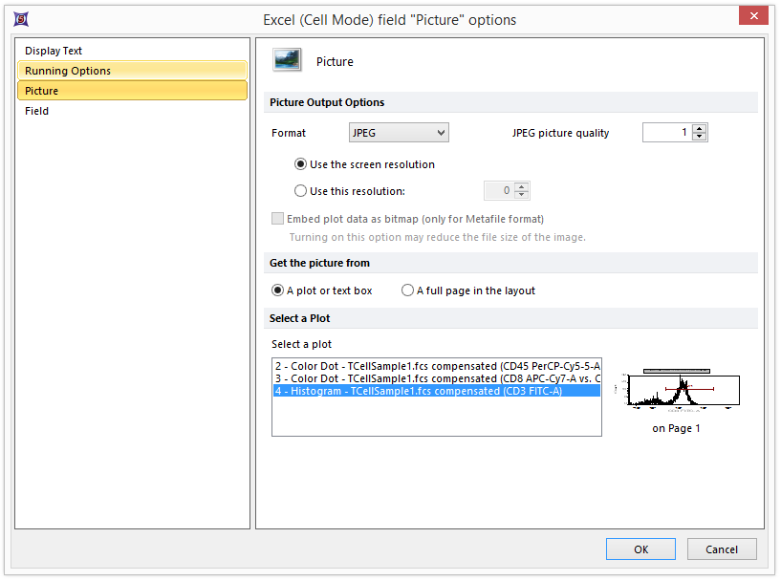
Task: Open the Display Text section
Action: (x=54, y=51)
